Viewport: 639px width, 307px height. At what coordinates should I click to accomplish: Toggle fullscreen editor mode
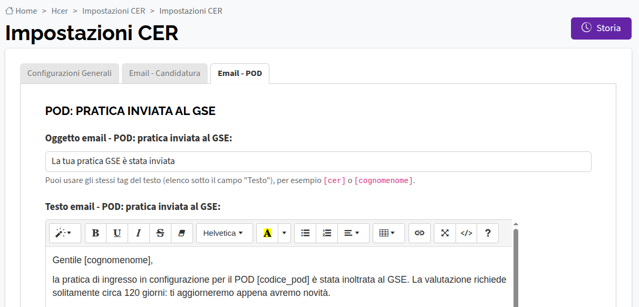[x=445, y=233]
